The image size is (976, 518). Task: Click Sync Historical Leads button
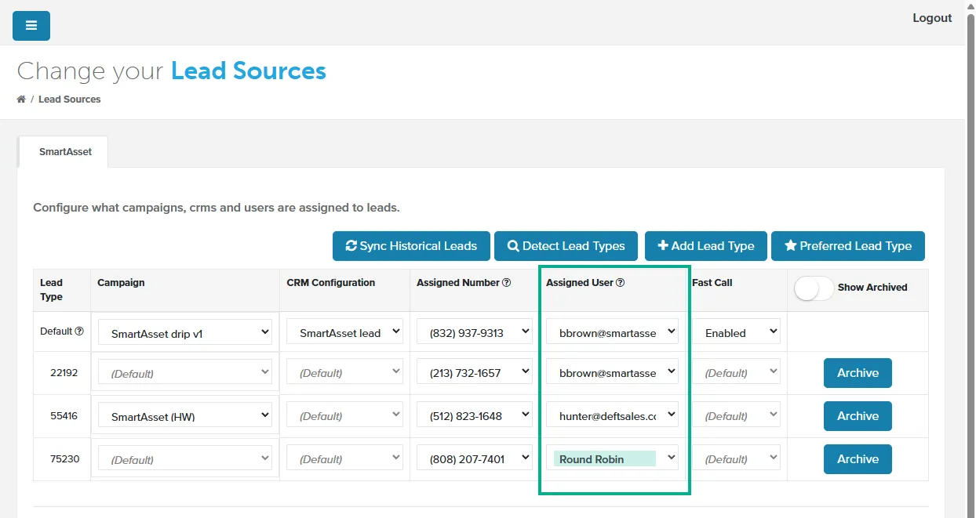(411, 246)
